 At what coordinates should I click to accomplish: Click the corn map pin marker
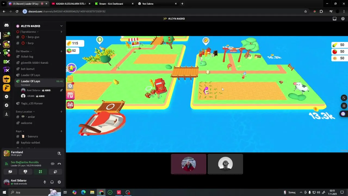pyautogui.click(x=100, y=40)
